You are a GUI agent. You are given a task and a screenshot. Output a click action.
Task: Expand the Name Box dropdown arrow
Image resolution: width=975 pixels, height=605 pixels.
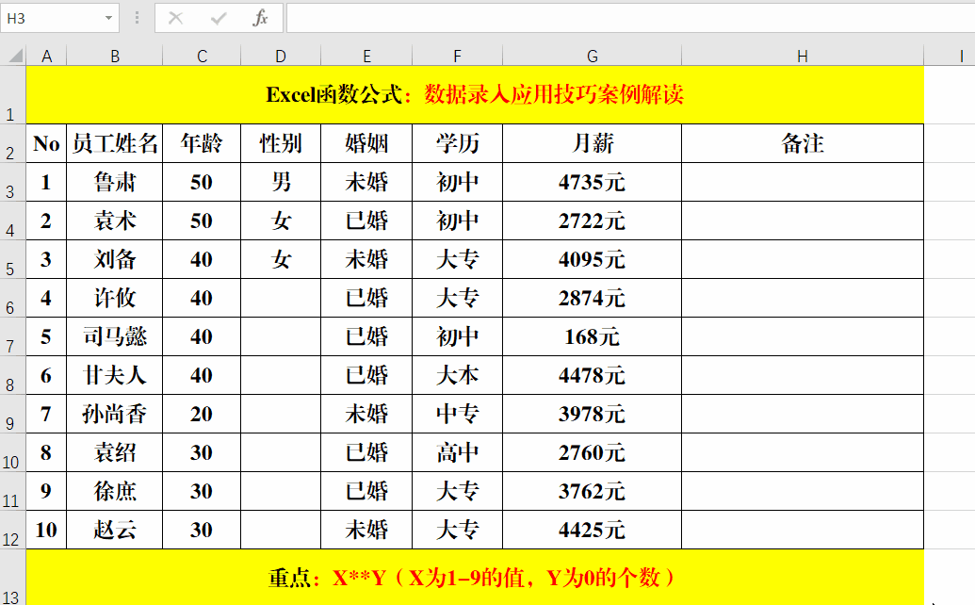tap(109, 18)
